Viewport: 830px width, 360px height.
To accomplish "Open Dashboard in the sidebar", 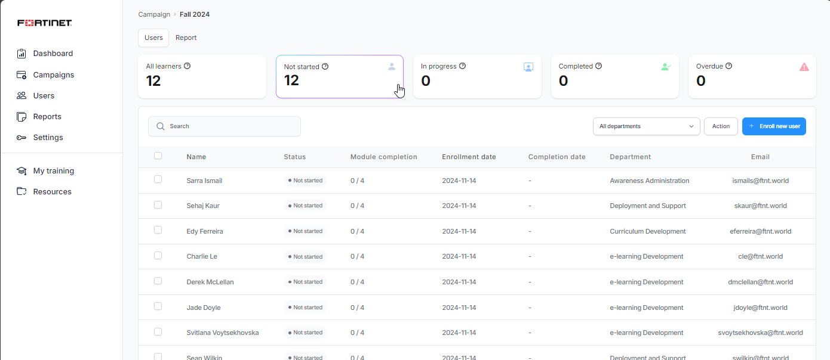I will 53,54.
